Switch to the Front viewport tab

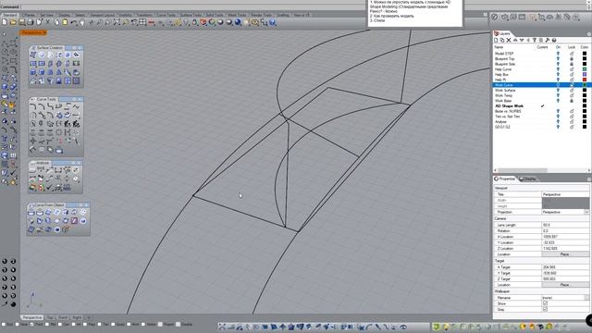63,318
